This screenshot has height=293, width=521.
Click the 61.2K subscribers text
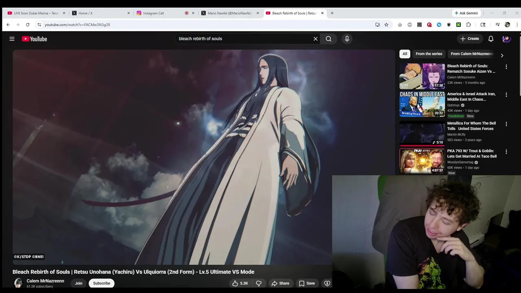pyautogui.click(x=40, y=286)
